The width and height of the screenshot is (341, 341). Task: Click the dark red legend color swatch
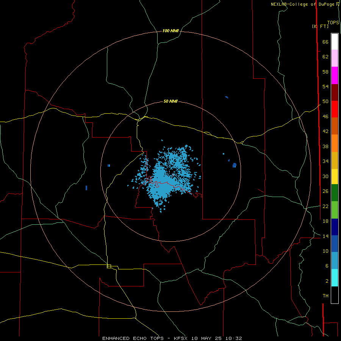[x=335, y=92]
